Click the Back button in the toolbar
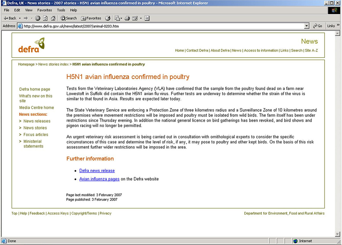This screenshot has height=245, width=342. click(10, 18)
